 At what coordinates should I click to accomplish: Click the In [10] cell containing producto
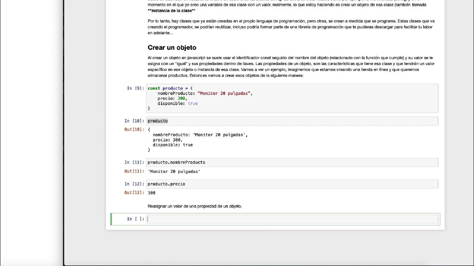pyautogui.click(x=292, y=121)
